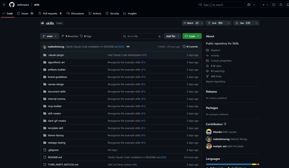Click the languages breakdown color bar
The width and height of the screenshot is (289, 168).
point(233,164)
